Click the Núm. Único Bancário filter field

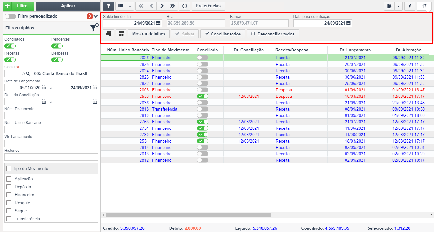(x=51, y=129)
